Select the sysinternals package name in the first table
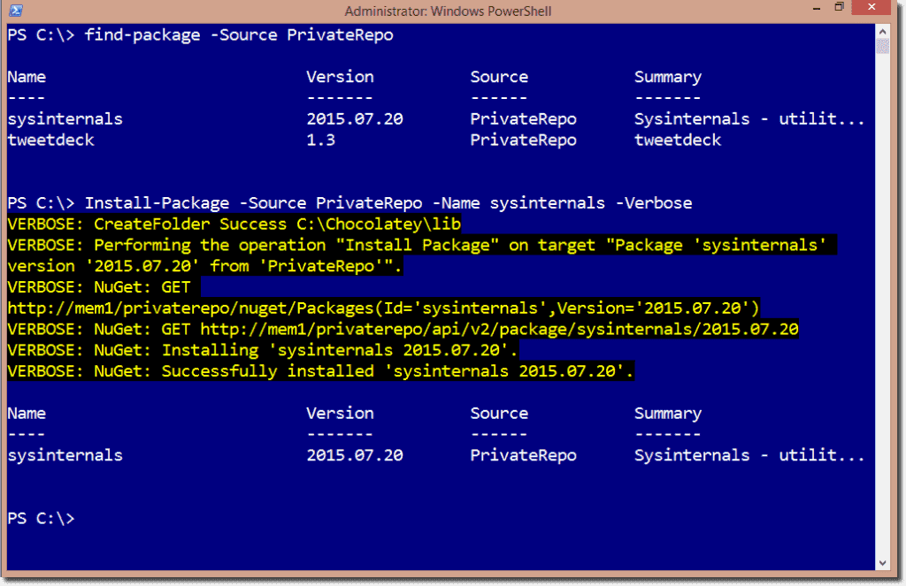Viewport: 906px width, 586px height. click(65, 118)
